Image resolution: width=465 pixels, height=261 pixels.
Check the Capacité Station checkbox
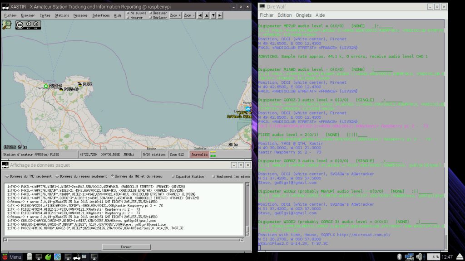[173, 176]
